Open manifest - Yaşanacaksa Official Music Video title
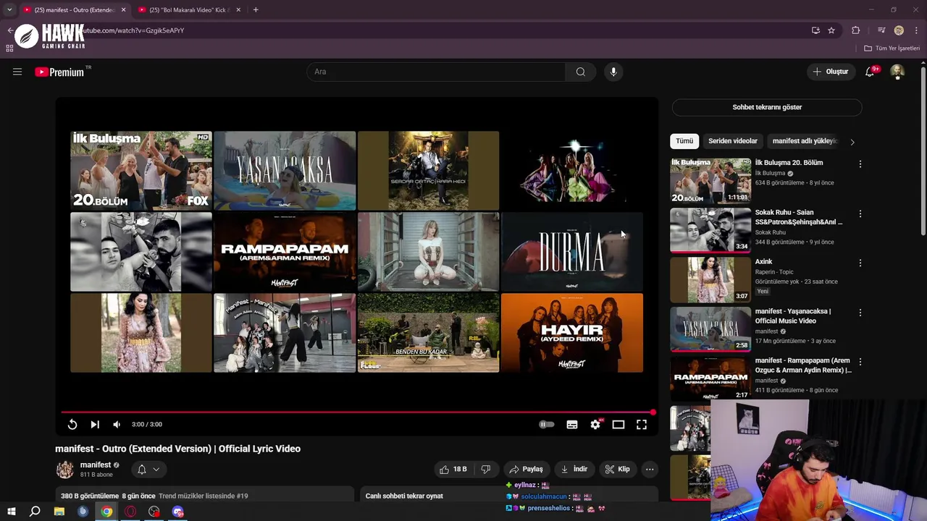This screenshot has width=927, height=521. [x=793, y=316]
